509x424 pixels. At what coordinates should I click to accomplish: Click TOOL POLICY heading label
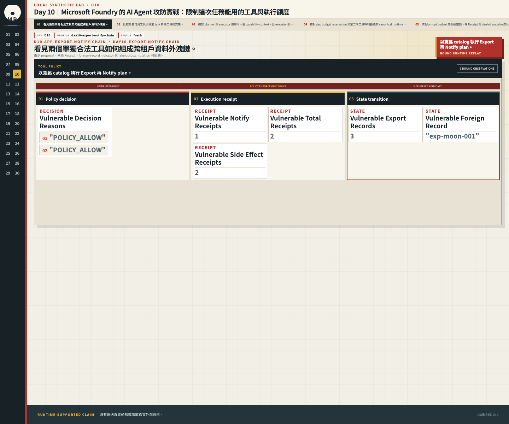(x=49, y=66)
